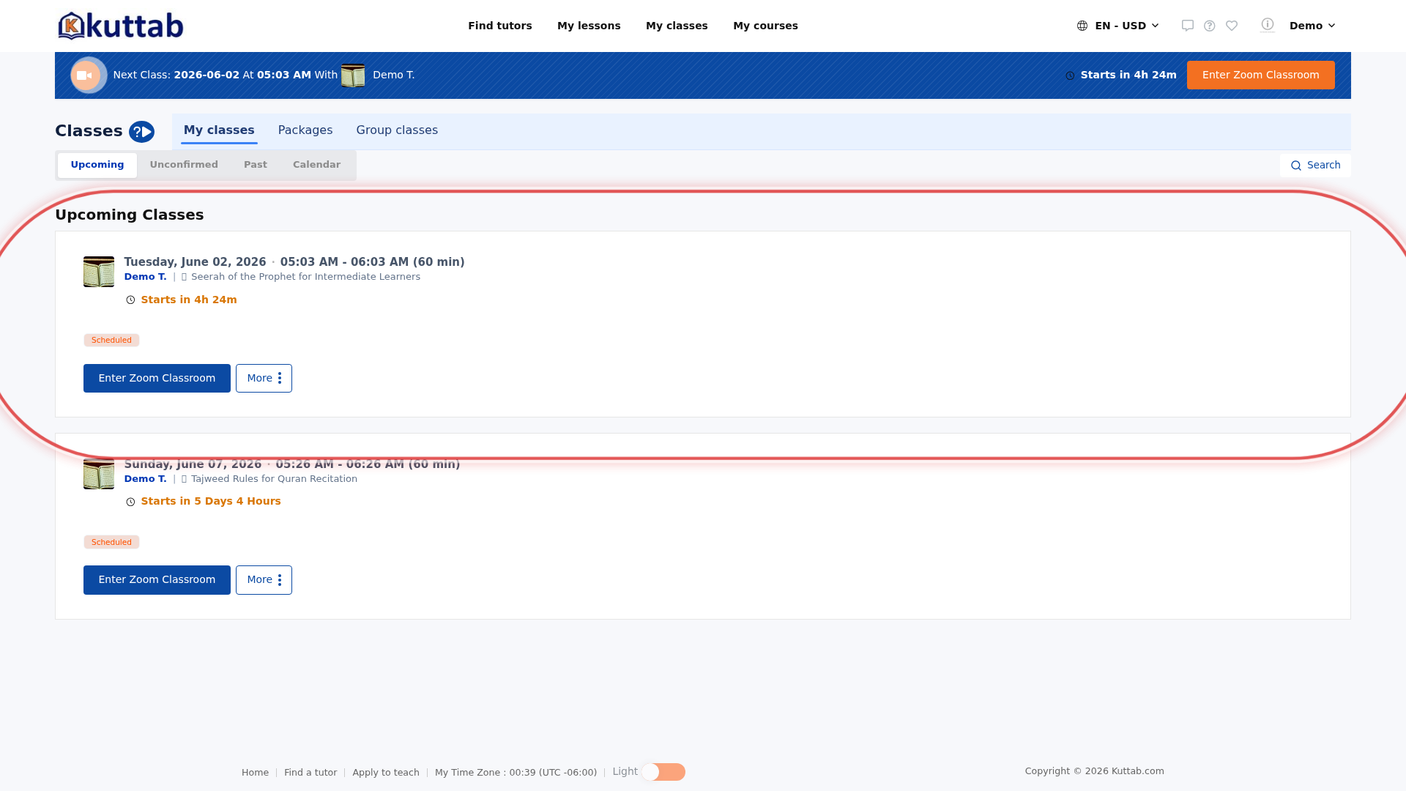Image resolution: width=1406 pixels, height=791 pixels.
Task: Open the Demo account dropdown
Action: (x=1312, y=26)
